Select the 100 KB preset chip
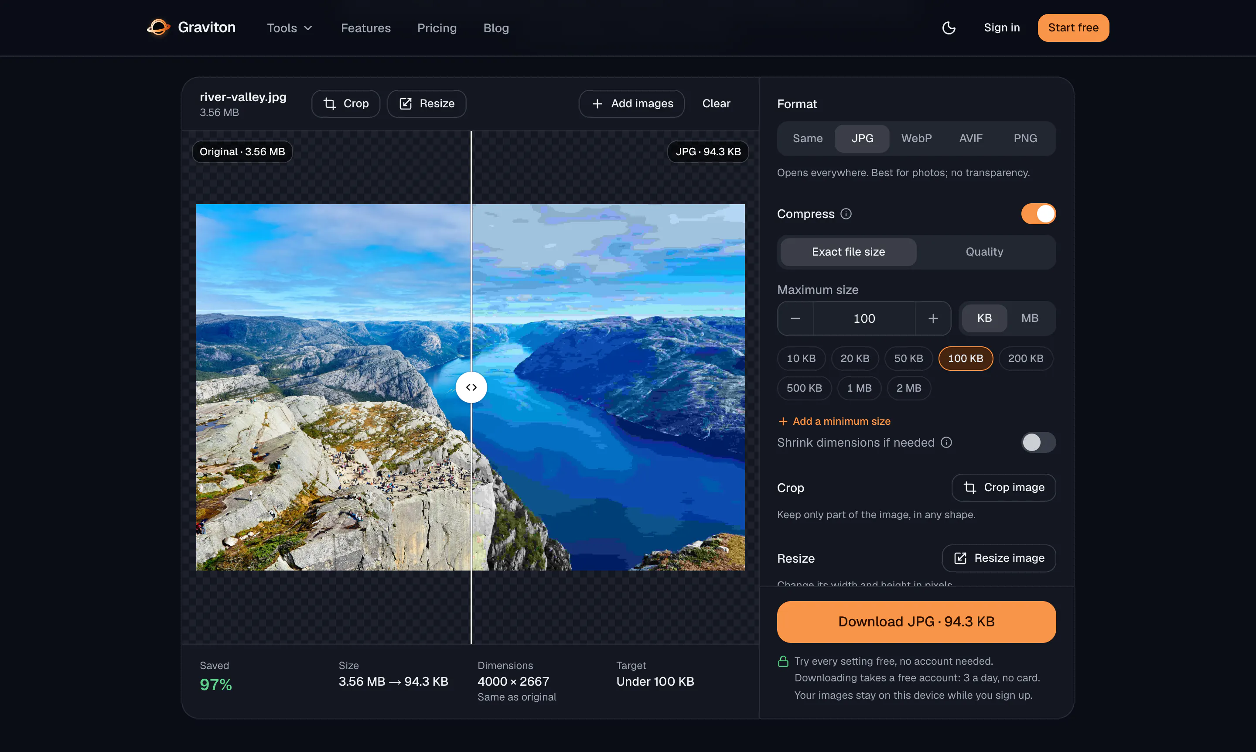1256x752 pixels. (x=965, y=358)
